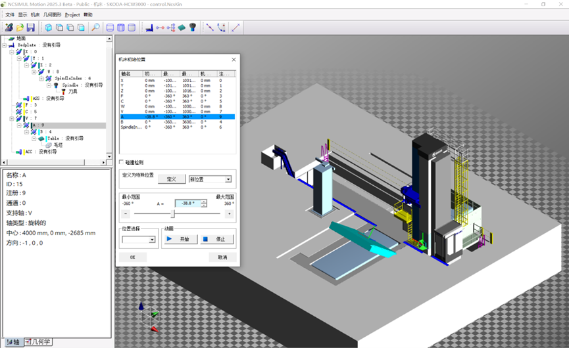Collapse the V : 7 tree node

pos(12,118)
